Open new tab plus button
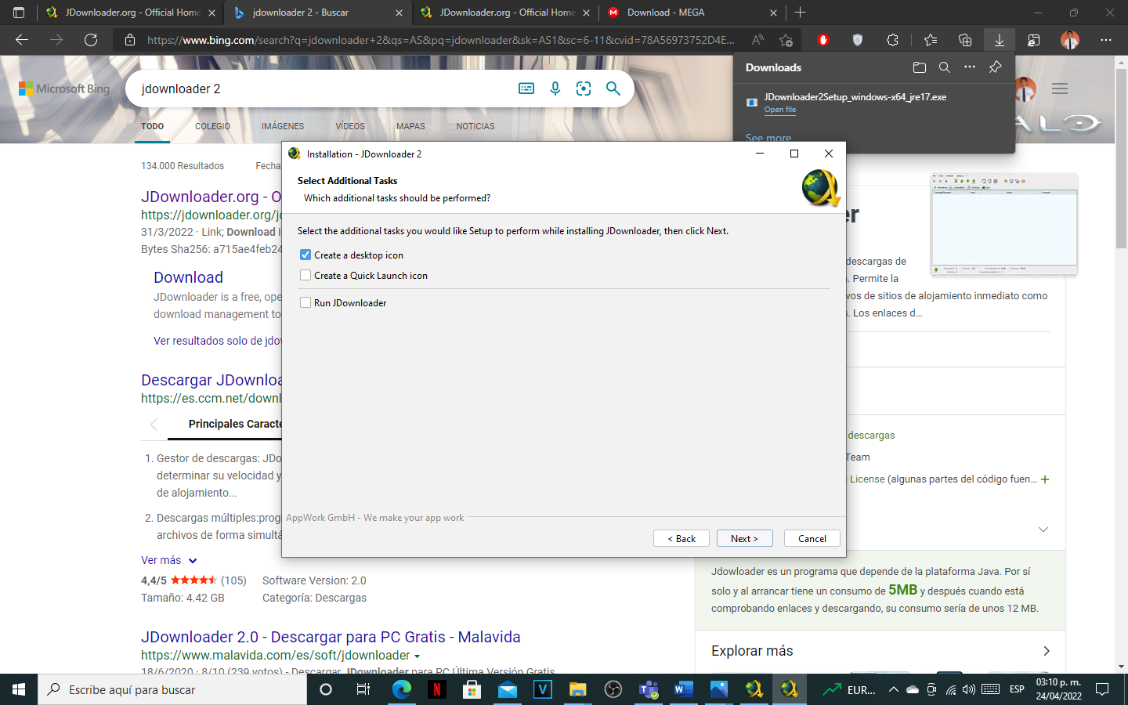The height and width of the screenshot is (705, 1128). (800, 13)
